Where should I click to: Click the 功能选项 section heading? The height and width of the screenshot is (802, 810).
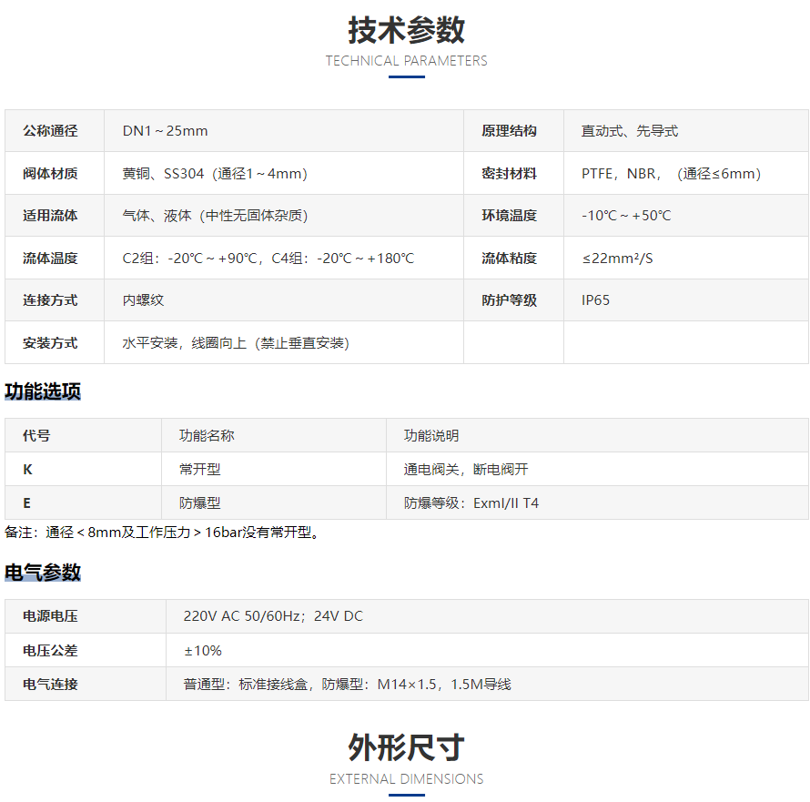coord(43,392)
